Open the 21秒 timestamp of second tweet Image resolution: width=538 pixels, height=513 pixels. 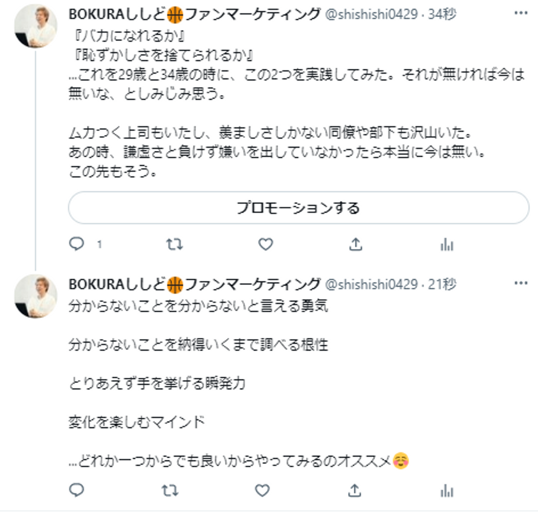(442, 284)
